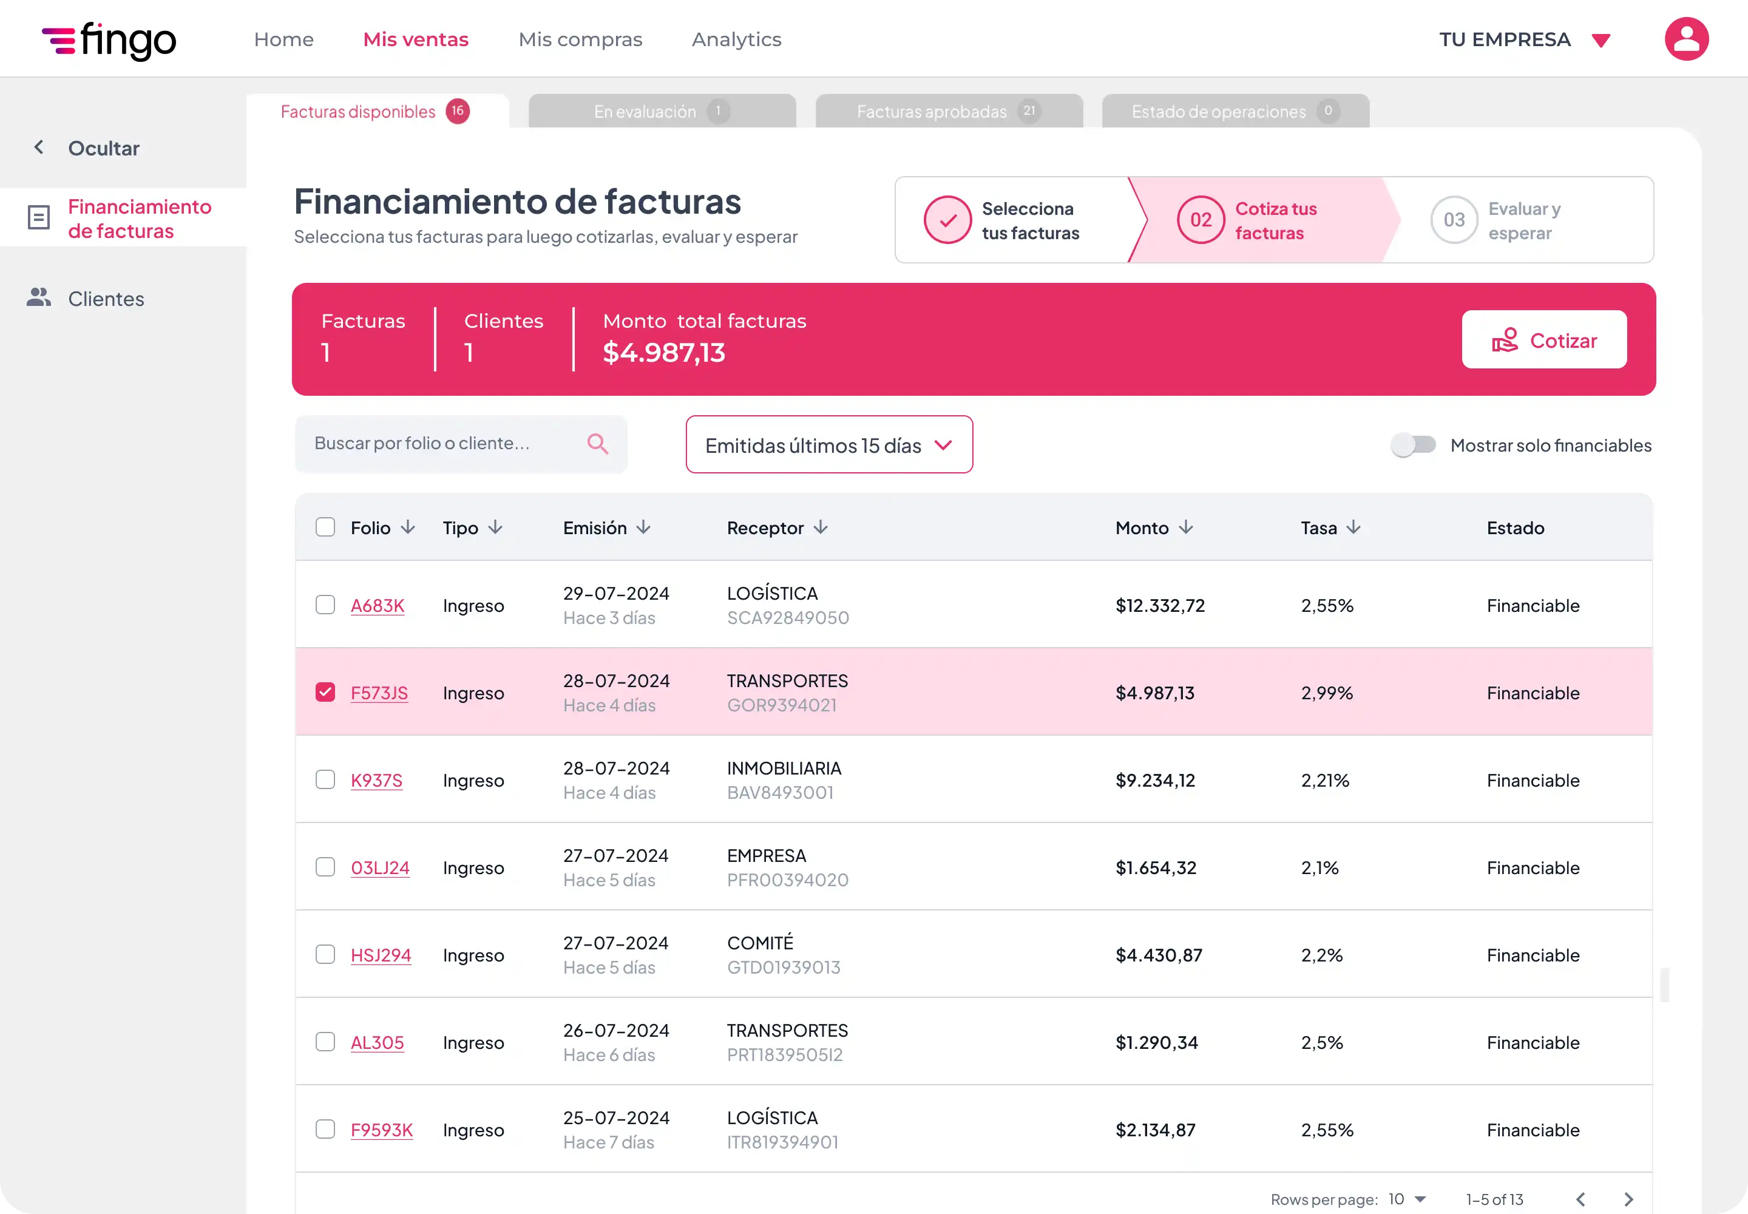Sort by Emisión column arrow
This screenshot has height=1214, width=1748.
643,527
